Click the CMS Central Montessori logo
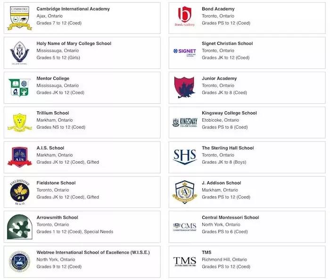This screenshot has height=280, width=330. point(185,227)
